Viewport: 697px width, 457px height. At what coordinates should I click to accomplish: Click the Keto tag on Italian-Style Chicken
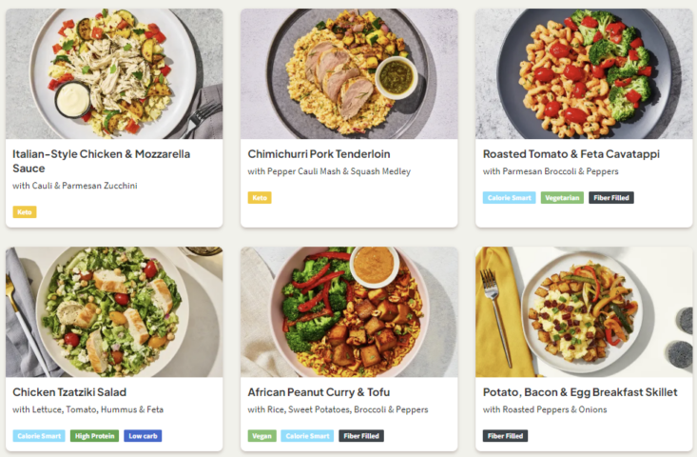tap(25, 212)
